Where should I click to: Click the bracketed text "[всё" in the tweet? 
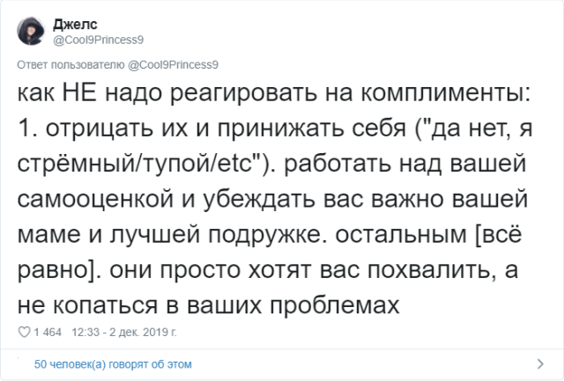coord(498,234)
